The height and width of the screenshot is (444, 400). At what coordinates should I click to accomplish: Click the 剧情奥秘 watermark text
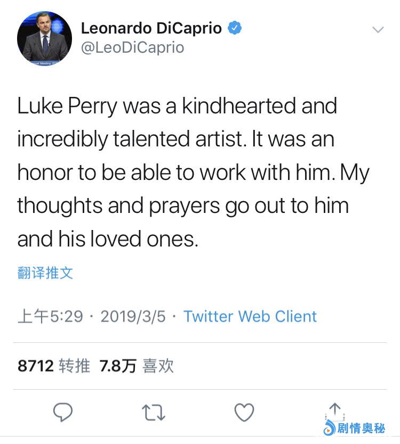point(362,428)
